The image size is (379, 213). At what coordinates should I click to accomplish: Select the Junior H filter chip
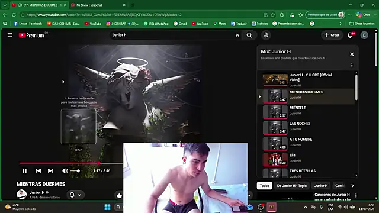point(321,186)
